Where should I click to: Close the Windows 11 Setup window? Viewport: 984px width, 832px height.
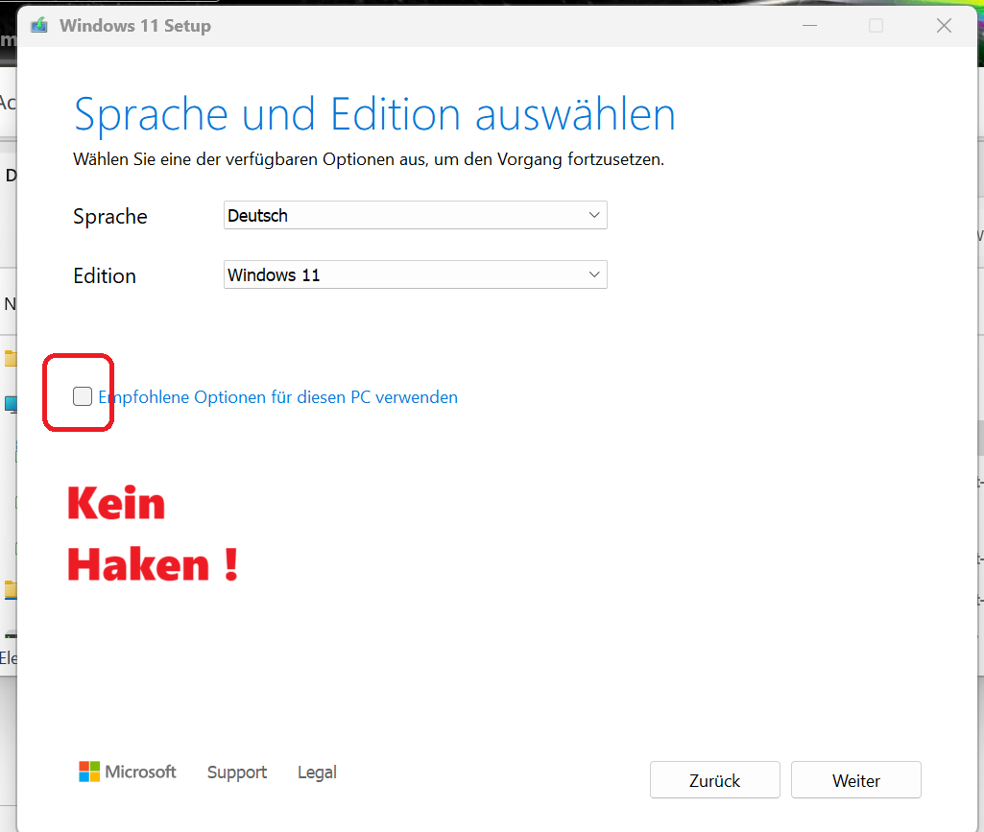(x=944, y=26)
